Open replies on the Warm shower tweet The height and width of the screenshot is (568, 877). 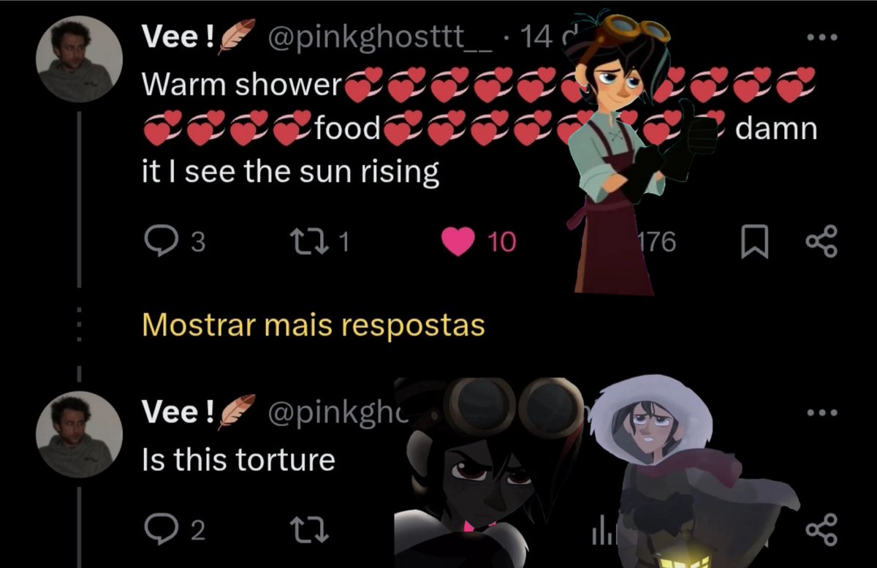point(174,242)
